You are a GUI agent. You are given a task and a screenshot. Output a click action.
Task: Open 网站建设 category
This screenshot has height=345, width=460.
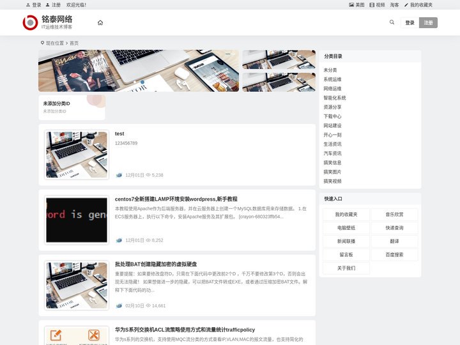[332, 126]
